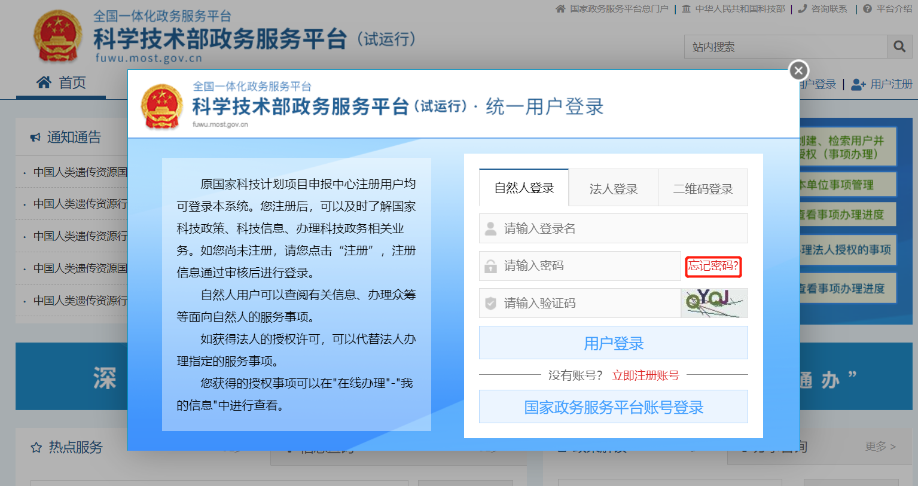This screenshot has width=918, height=486.
Task: Click the 站内搜索 search box
Action: click(785, 47)
